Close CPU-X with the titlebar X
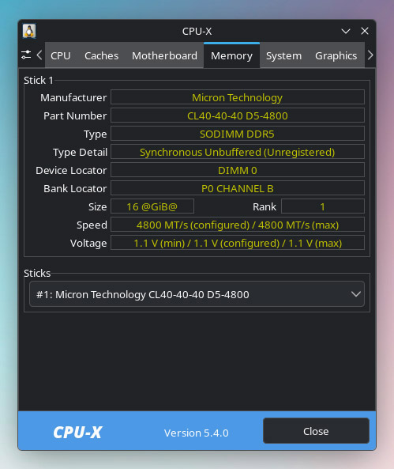The width and height of the screenshot is (394, 469). click(365, 31)
